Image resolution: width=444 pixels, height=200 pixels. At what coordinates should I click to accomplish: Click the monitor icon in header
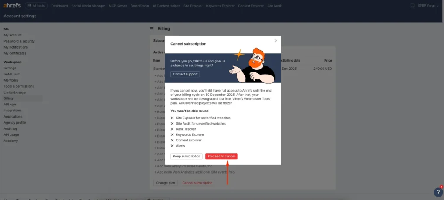pos(412,5)
